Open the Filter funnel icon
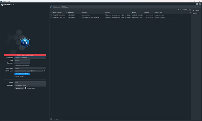Image resolution: width=202 pixels, height=121 pixels. pos(184,10)
